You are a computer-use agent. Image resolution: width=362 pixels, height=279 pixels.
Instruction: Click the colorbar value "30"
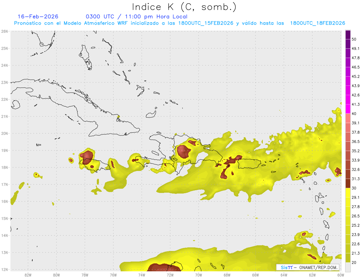tap(354, 188)
